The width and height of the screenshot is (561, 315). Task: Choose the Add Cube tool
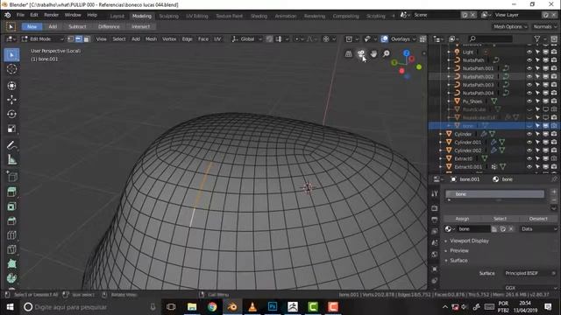[11, 177]
